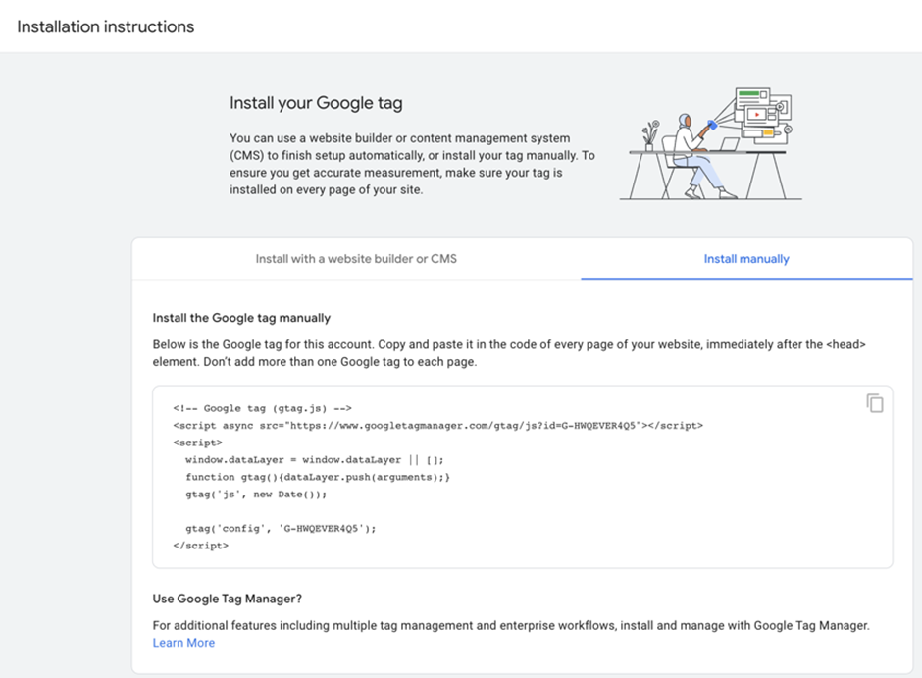This screenshot has height=678, width=922.
Task: Click the Install your Google tag heading
Action: [316, 103]
